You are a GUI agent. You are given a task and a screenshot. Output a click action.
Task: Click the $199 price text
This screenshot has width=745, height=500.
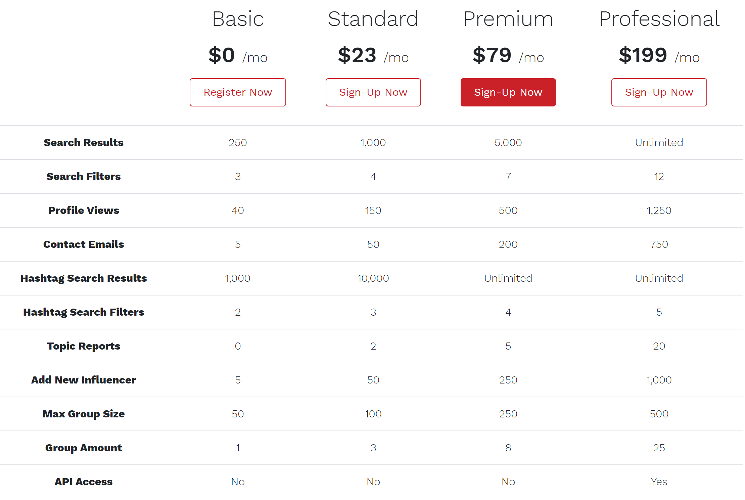coord(643,55)
